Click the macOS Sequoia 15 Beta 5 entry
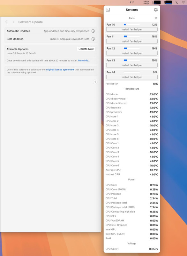This screenshot has height=256, width=187. [21, 53]
